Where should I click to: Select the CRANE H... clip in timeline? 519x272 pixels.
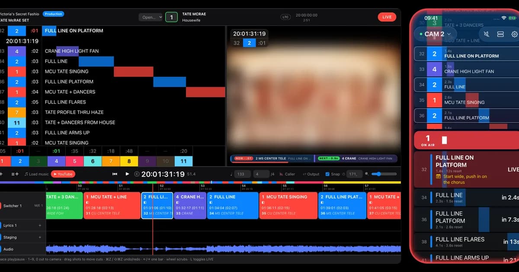[189, 206]
